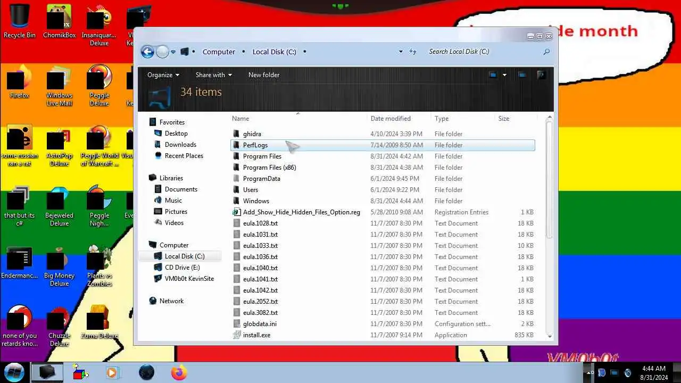This screenshot has width=681, height=383.
Task: Select CD Drive (E:) in navigation pane
Action: click(x=177, y=268)
